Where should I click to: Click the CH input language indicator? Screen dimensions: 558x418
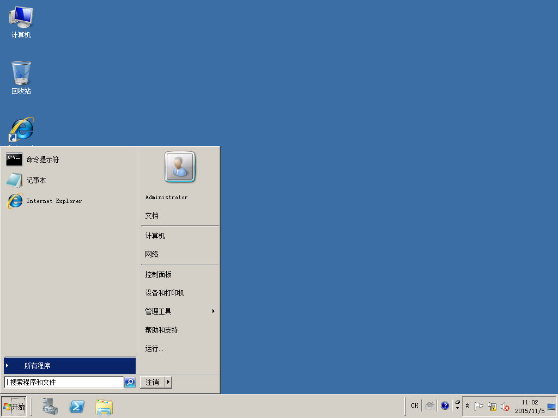click(x=415, y=405)
